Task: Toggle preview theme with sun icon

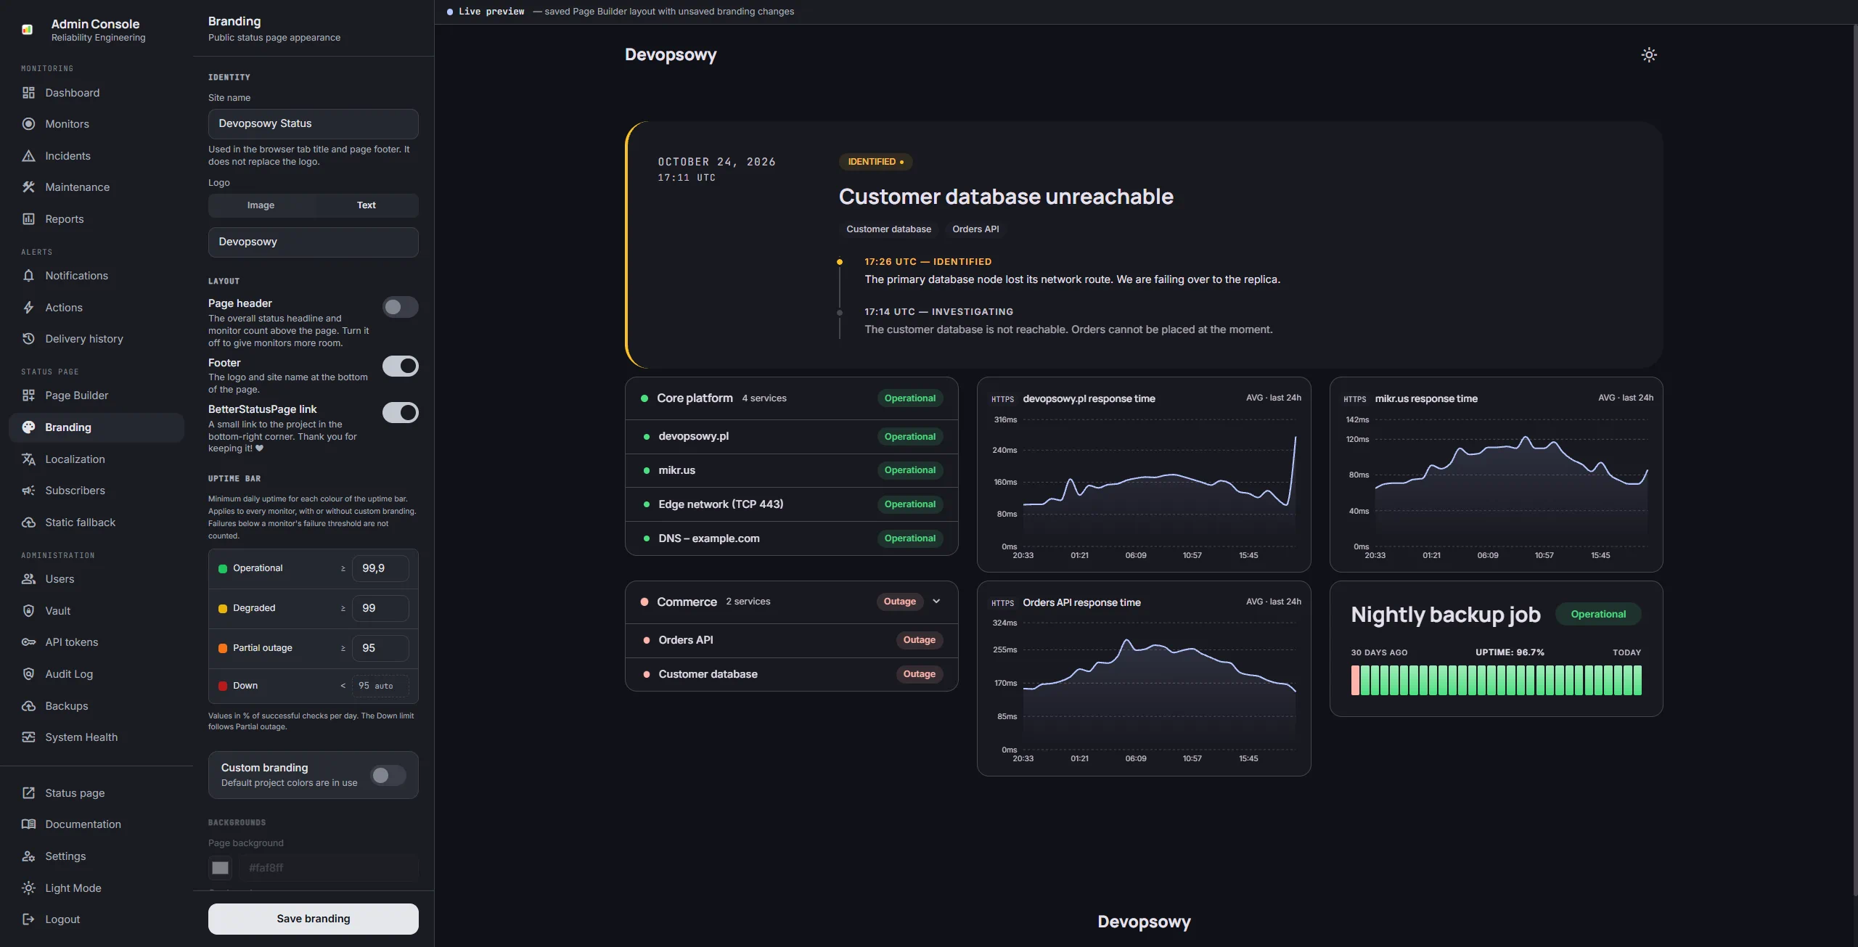Action: 1649,55
